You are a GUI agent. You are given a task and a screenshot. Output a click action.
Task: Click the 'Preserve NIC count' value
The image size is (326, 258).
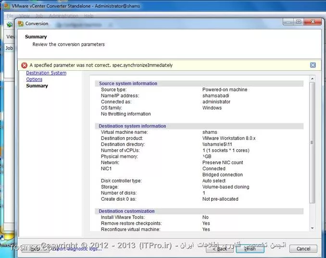coord(223,163)
